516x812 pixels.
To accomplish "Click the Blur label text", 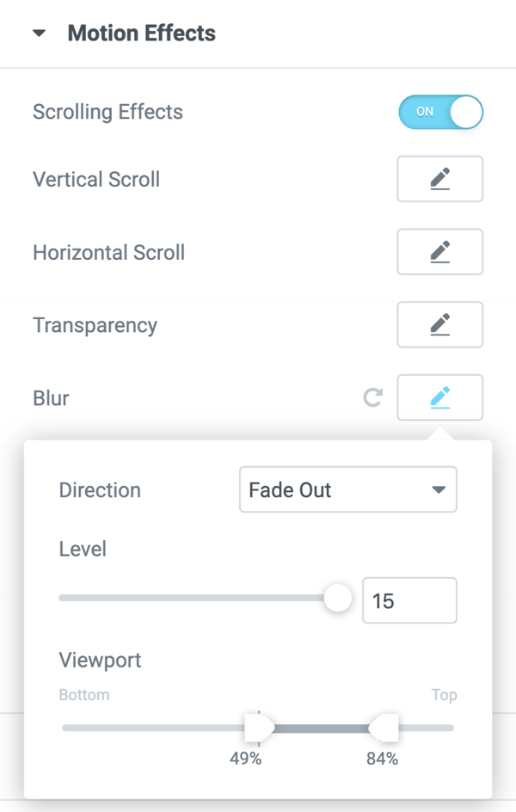I will click(x=51, y=398).
